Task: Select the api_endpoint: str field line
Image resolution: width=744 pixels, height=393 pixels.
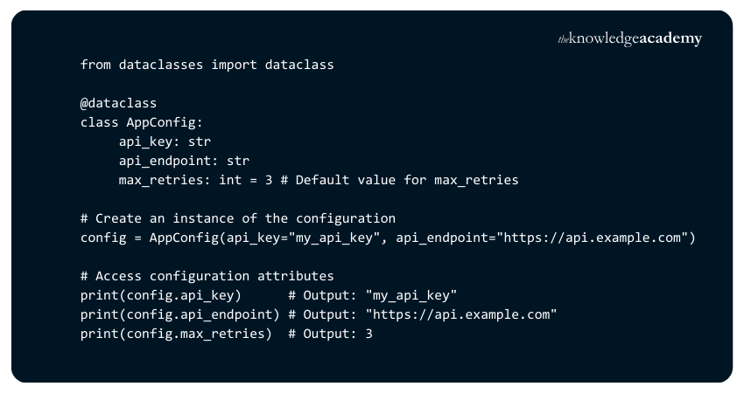Action: tap(184, 161)
